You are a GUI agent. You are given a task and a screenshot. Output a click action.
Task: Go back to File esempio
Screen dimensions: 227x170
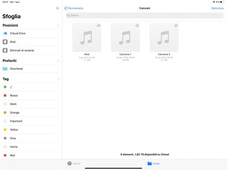pyautogui.click(x=74, y=8)
